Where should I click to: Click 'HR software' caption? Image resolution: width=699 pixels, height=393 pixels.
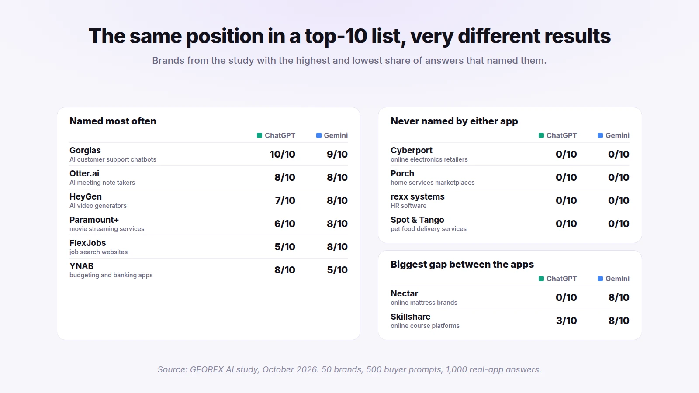pos(408,206)
